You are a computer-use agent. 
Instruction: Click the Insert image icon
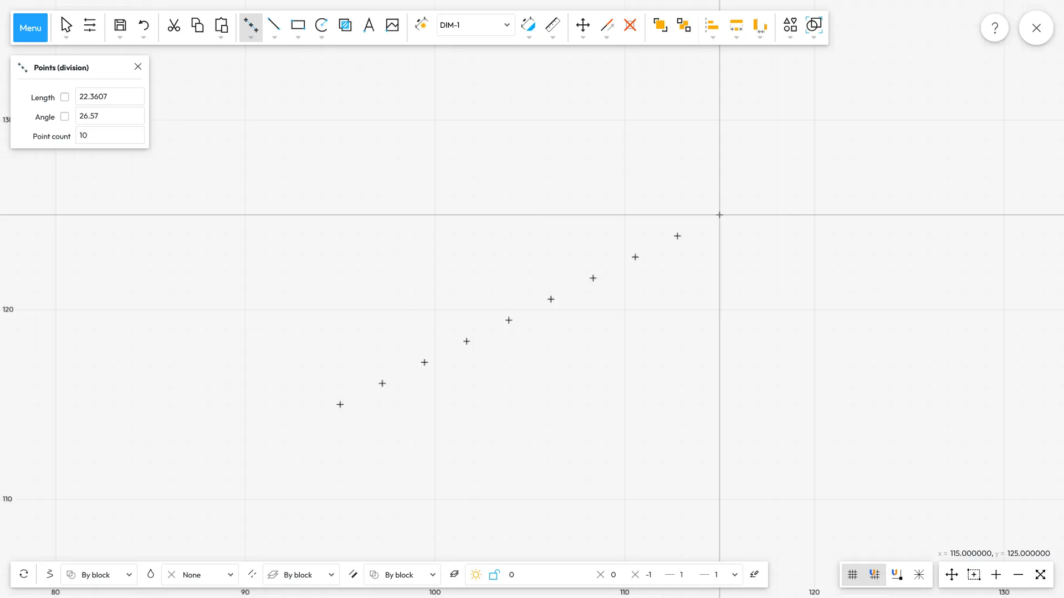click(x=392, y=25)
